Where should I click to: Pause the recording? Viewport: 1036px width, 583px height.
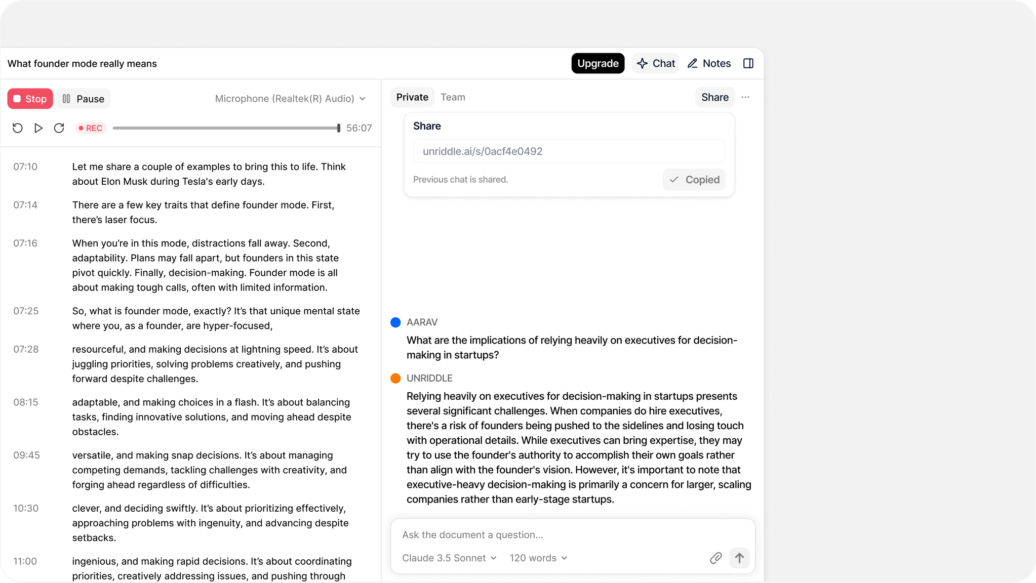click(83, 99)
